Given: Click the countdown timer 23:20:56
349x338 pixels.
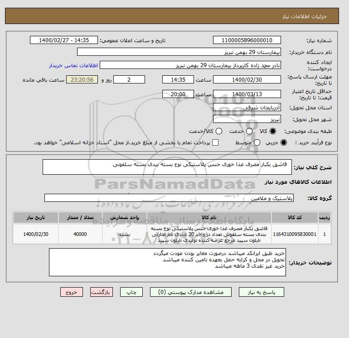Looking at the screenshot, I should (x=82, y=79).
